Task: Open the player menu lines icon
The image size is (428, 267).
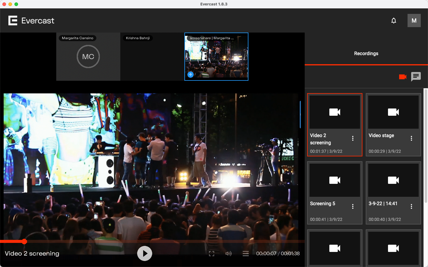Action: coord(246,254)
